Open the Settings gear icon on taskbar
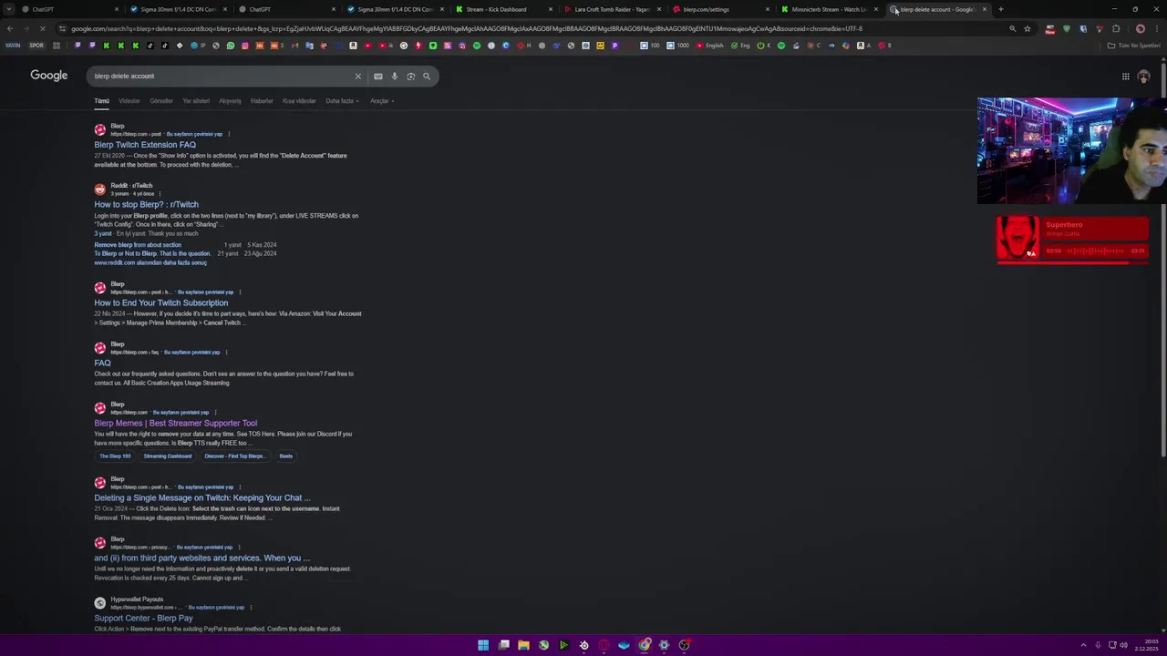Image resolution: width=1167 pixels, height=656 pixels. [x=664, y=645]
